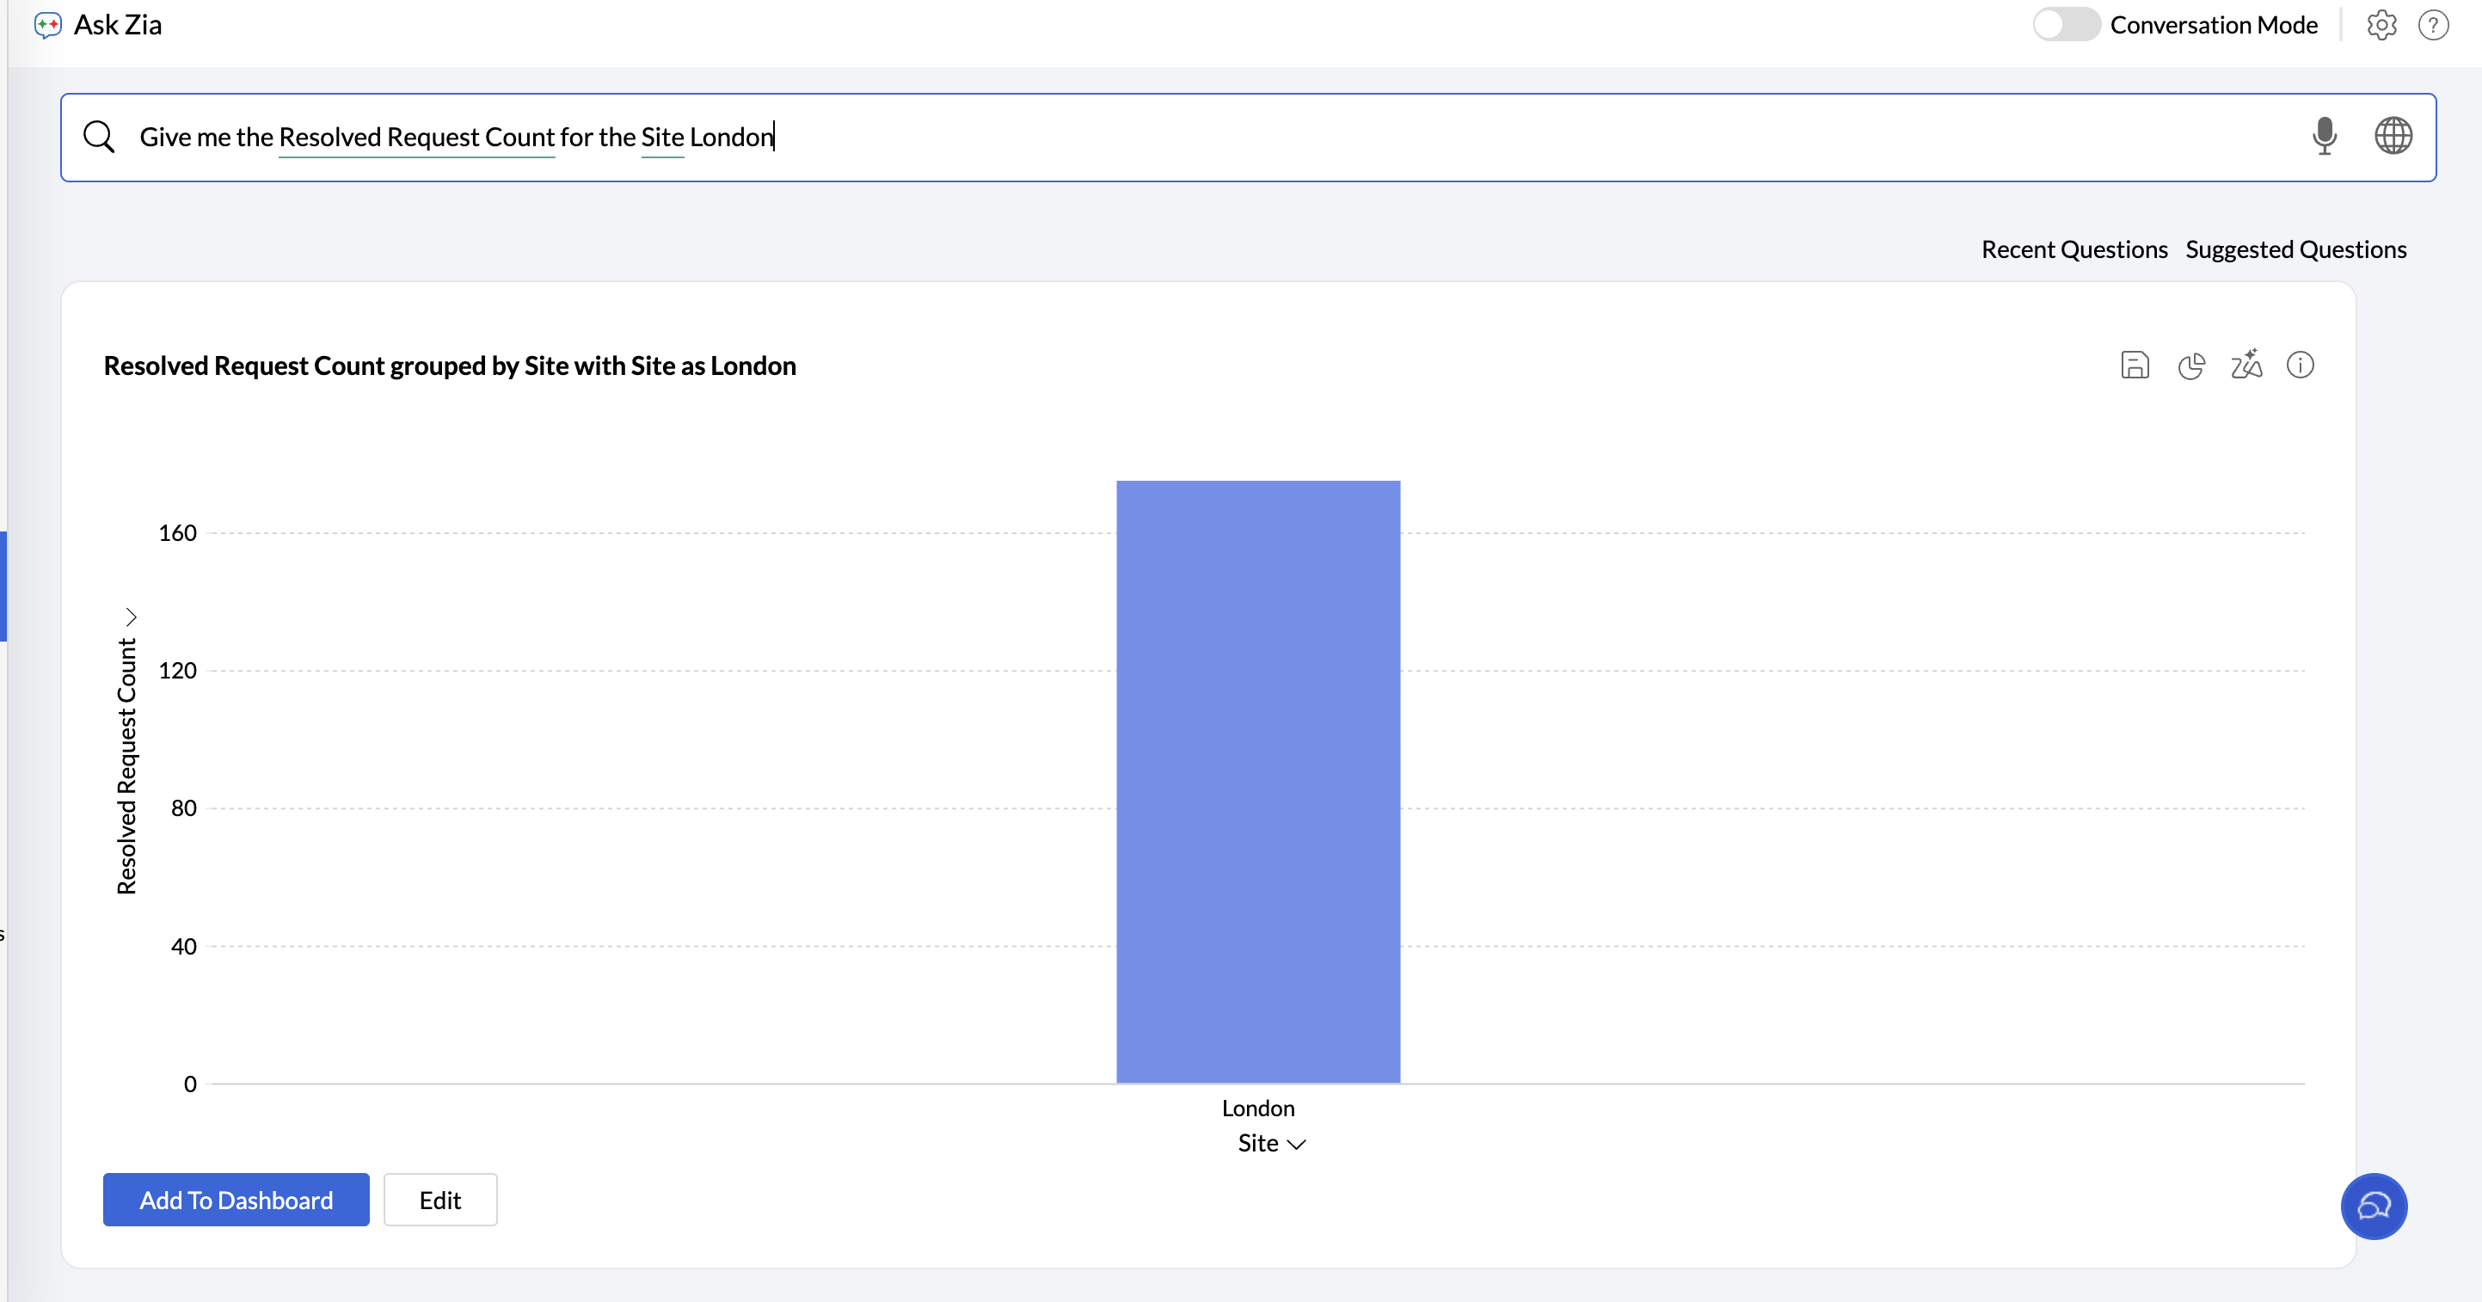Open the settings gear icon
Image resolution: width=2482 pixels, height=1302 pixels.
tap(2381, 25)
